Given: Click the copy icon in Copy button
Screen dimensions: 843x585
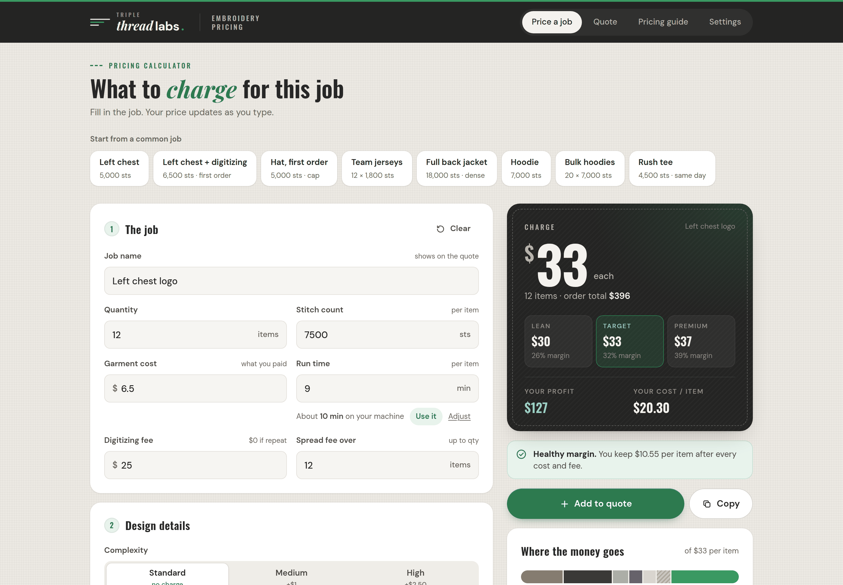Looking at the screenshot, I should 707,504.
